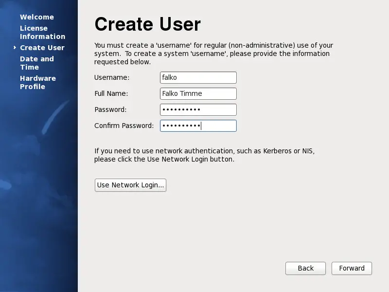The height and width of the screenshot is (292, 389).
Task: Open Date and Time step in sidebar
Action: [x=36, y=63]
